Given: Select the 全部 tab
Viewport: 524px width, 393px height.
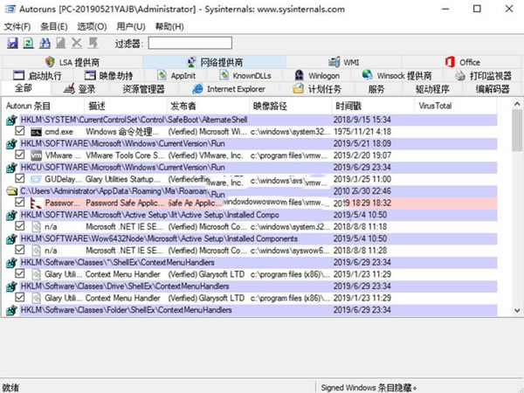Looking at the screenshot, I should point(24,88).
